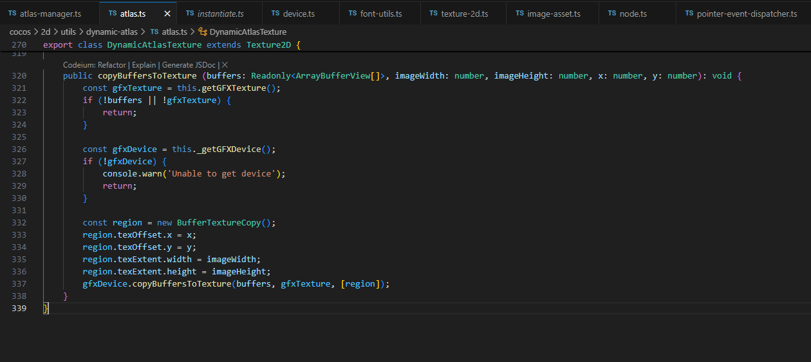Click the TS file icon on atlas-manager.ts tab
The width and height of the screenshot is (811, 362).
(12, 14)
